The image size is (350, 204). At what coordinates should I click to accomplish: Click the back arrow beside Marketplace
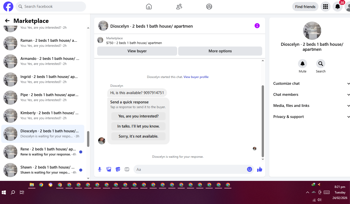7,21
